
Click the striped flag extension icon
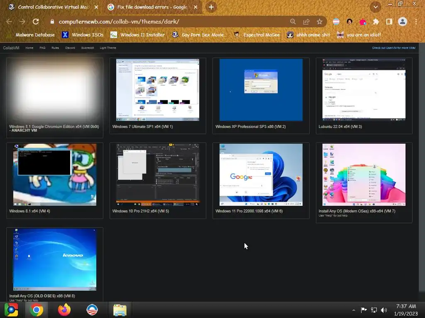pos(336,22)
